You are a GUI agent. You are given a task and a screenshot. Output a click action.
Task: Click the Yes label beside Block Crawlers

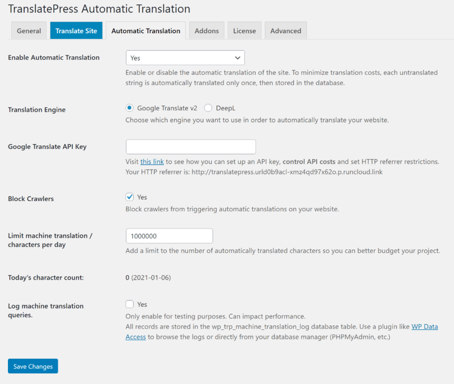point(141,197)
